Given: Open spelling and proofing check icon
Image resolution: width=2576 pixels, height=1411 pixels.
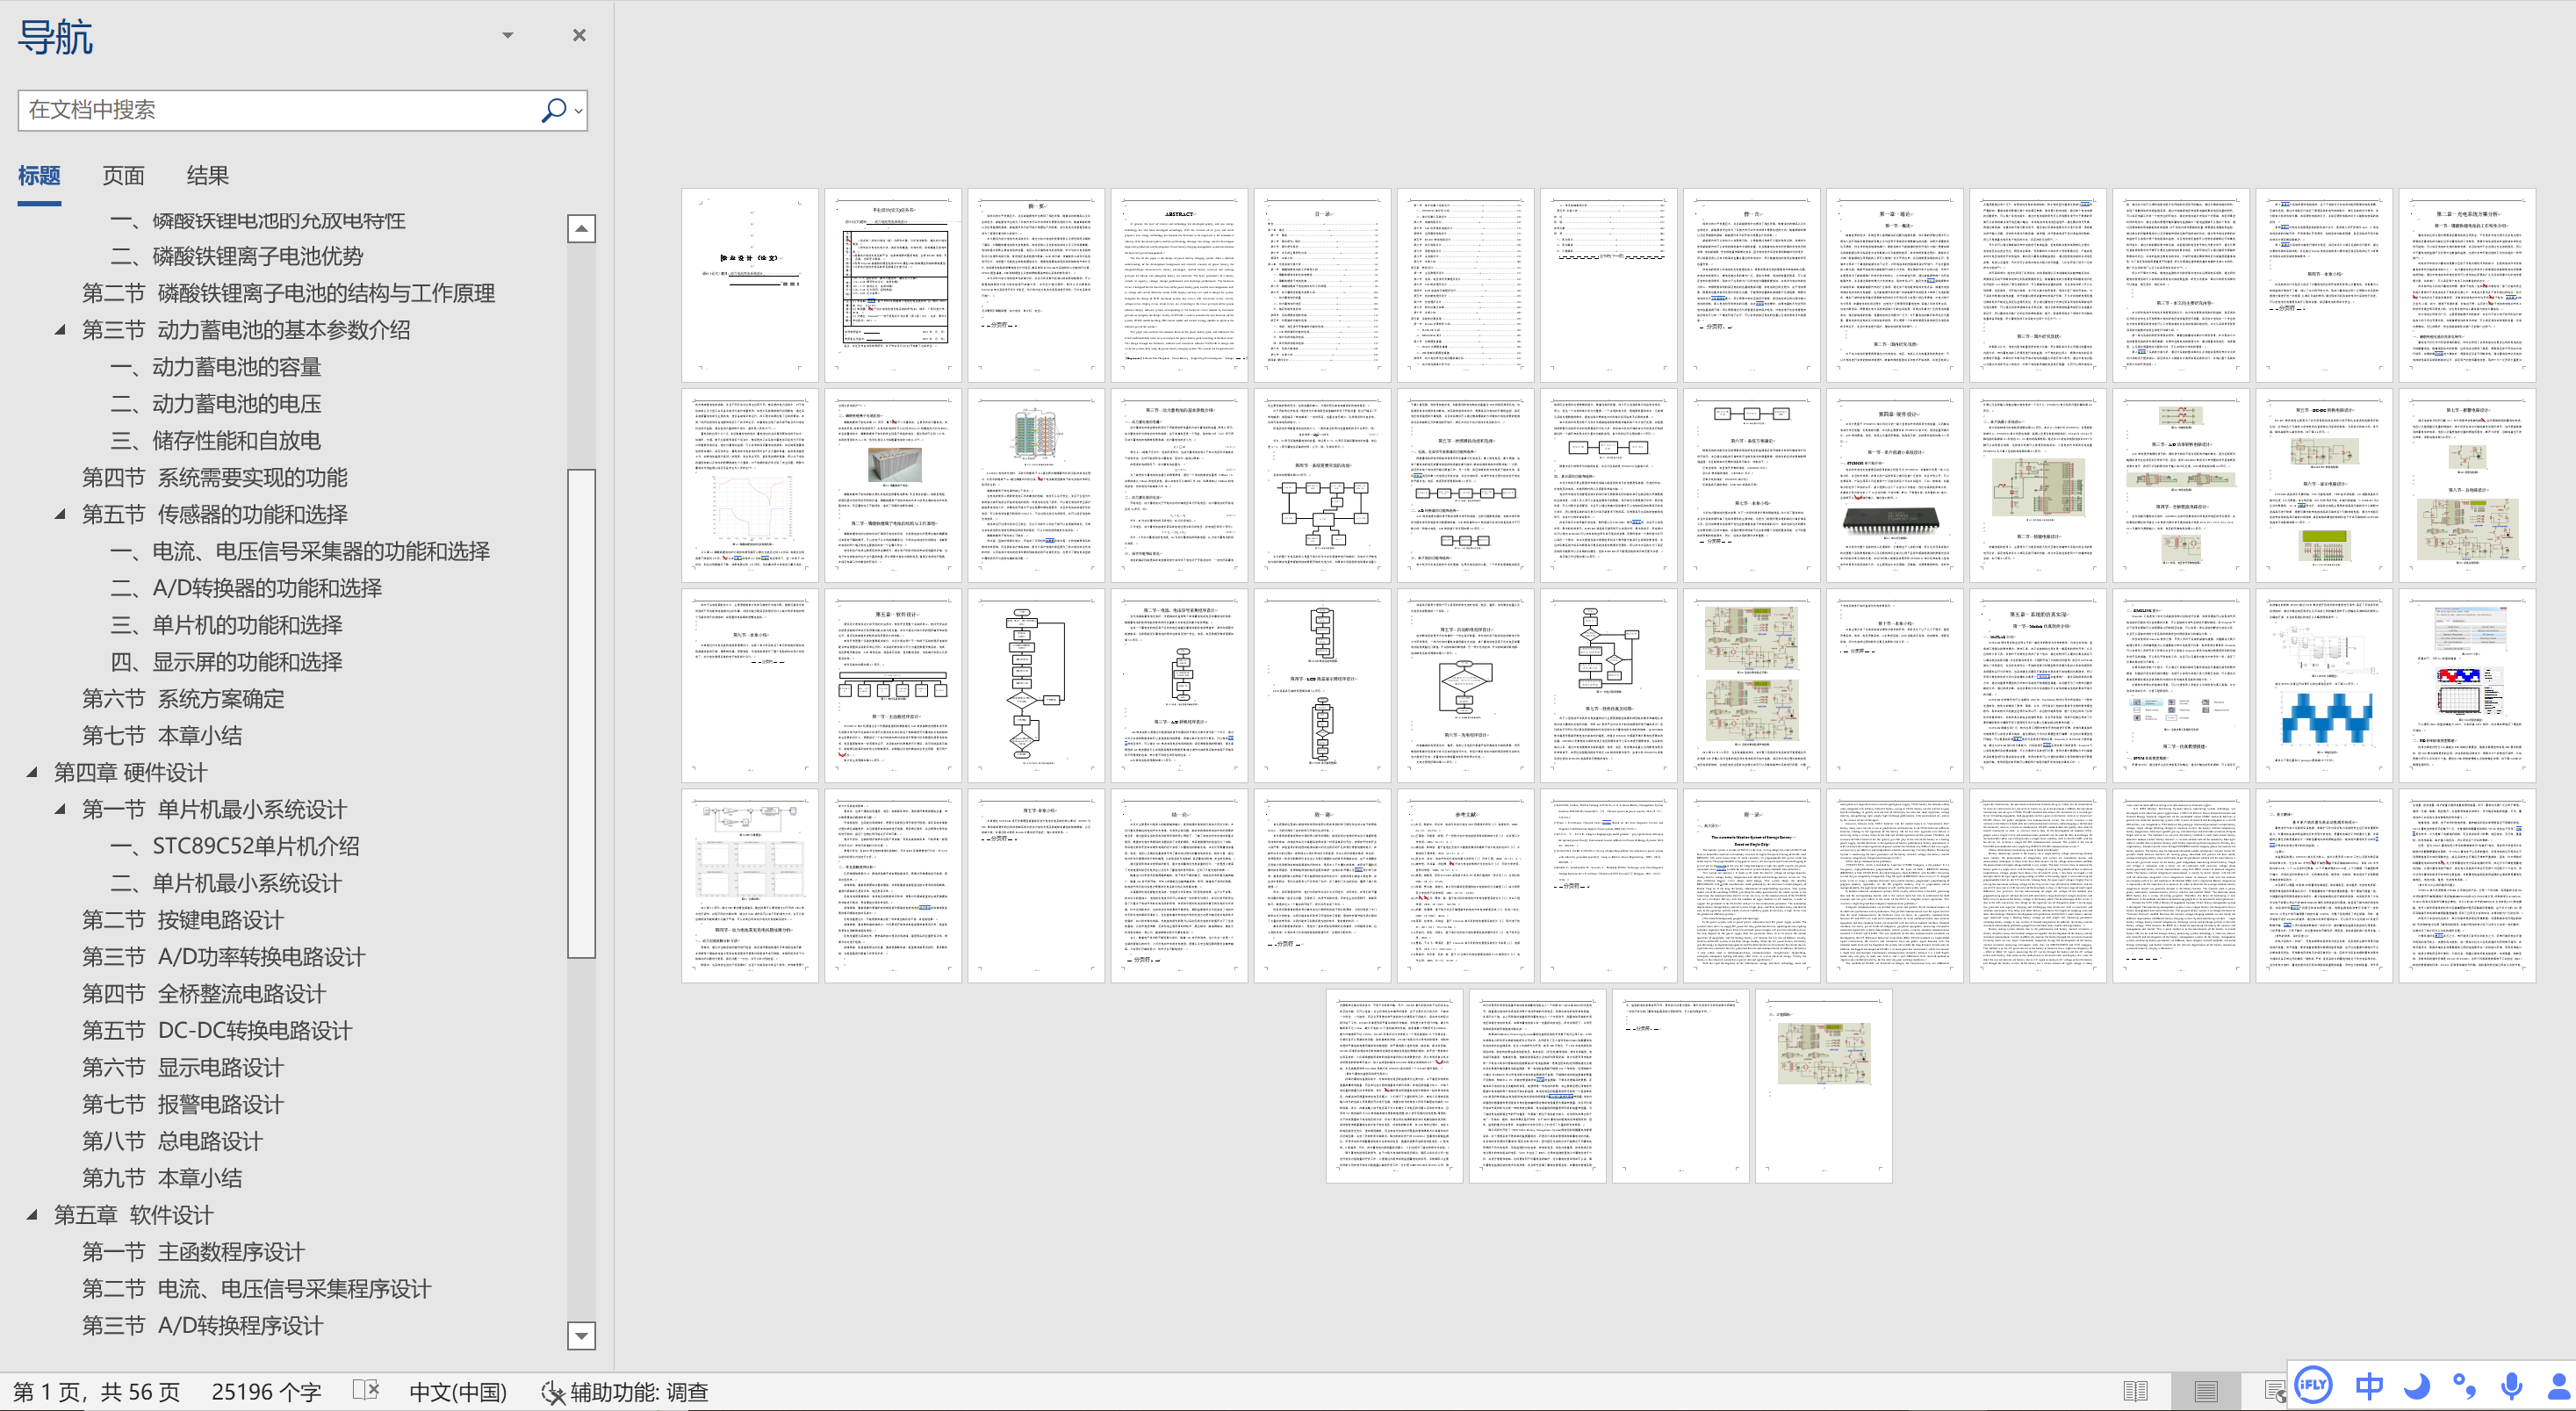Looking at the screenshot, I should (366, 1391).
